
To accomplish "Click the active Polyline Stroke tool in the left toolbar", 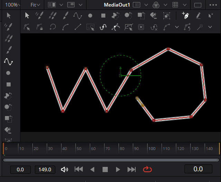I will 8,61.
